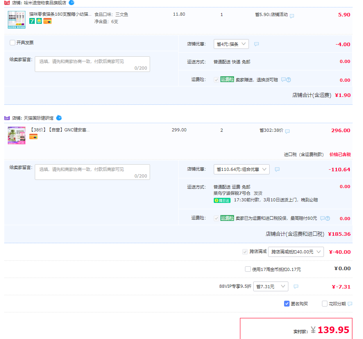Viewport: 363px width, 339px height.
Task: Click the cat treats product thumbnail
Action: [x=17, y=20]
